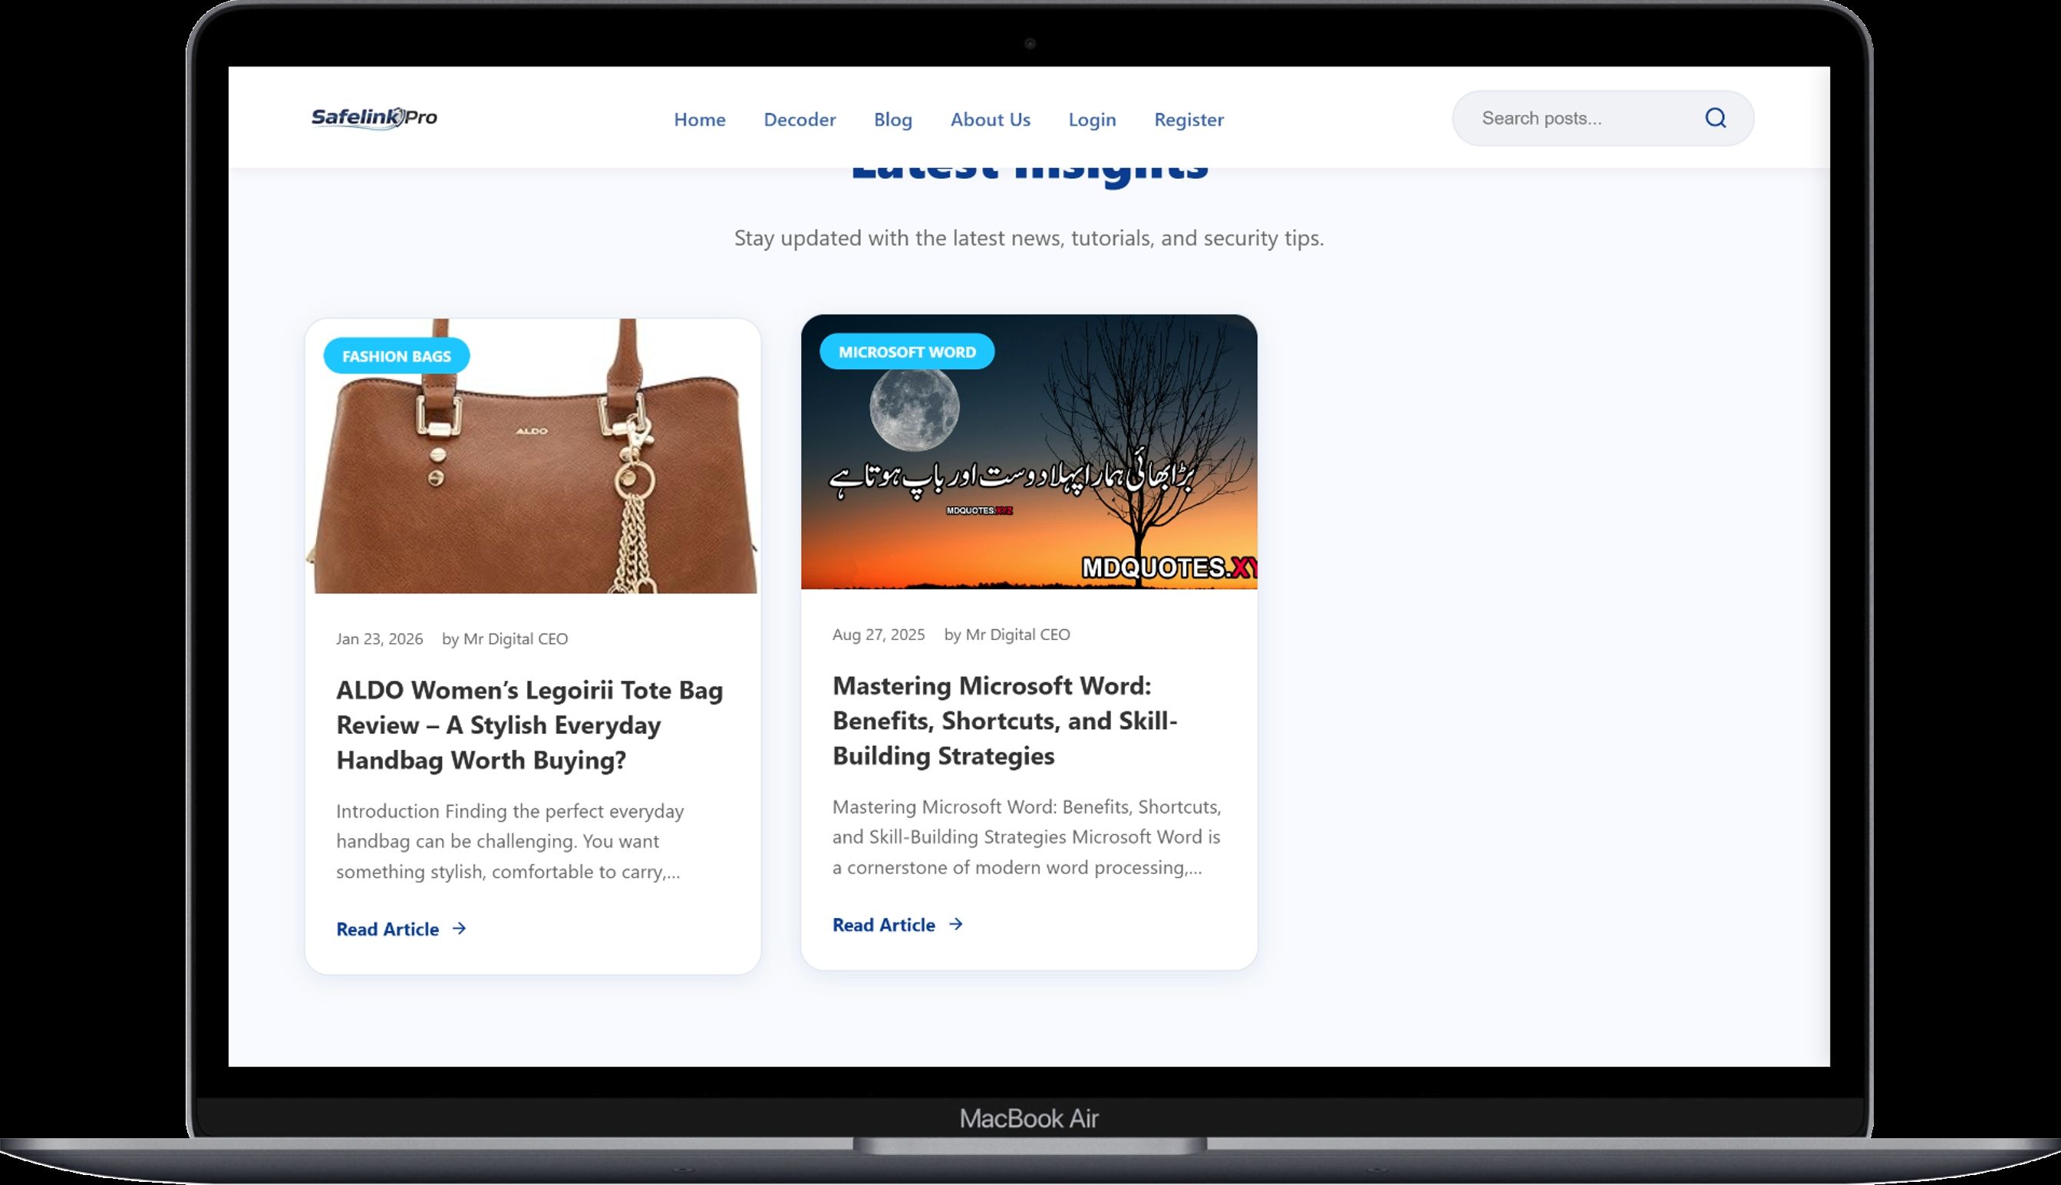Click arrow icon beside ALDO Read Article

pos(460,929)
